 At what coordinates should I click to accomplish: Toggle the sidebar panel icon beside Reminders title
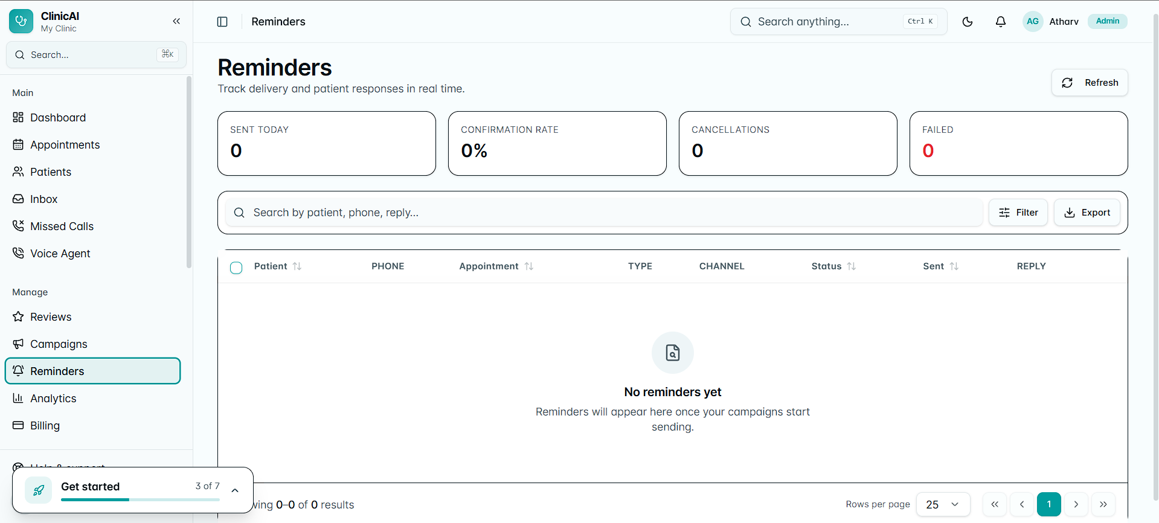point(222,22)
